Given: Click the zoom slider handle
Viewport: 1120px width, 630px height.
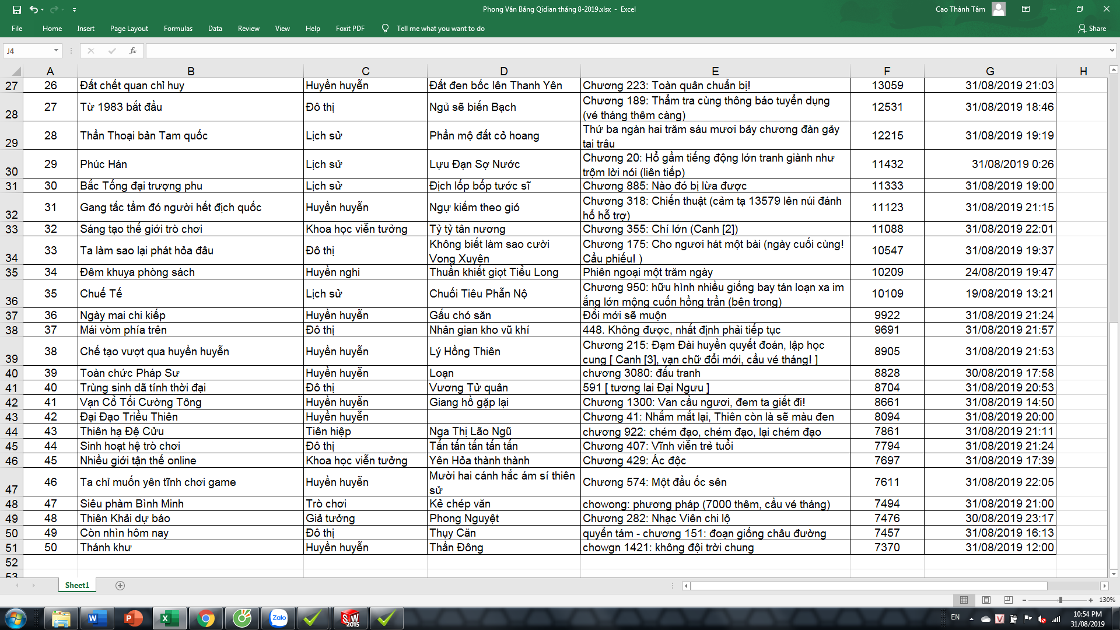Looking at the screenshot, I should tap(1060, 600).
